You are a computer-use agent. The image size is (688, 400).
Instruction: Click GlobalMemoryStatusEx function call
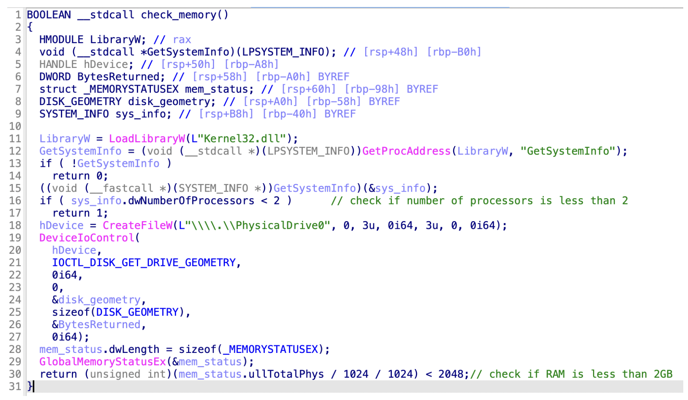[x=103, y=362]
